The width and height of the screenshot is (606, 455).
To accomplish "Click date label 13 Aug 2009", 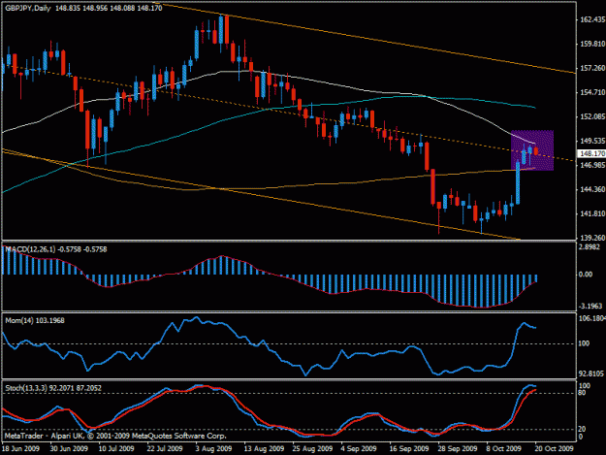I will [x=264, y=449].
